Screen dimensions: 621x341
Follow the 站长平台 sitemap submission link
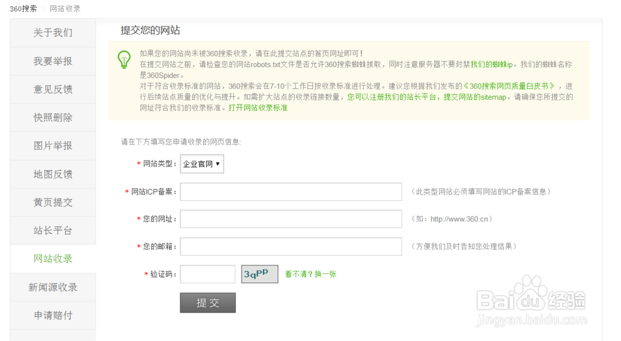tap(427, 97)
